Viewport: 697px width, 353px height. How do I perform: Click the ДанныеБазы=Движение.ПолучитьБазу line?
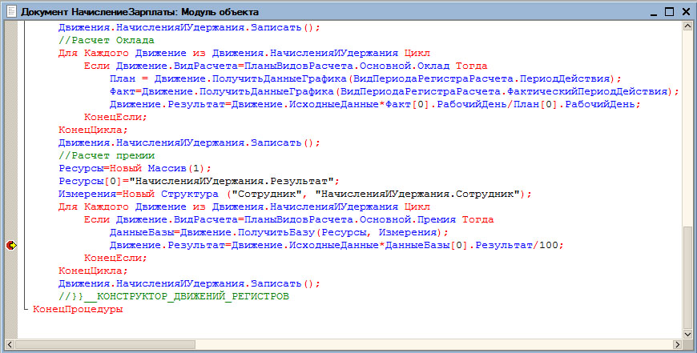click(279, 233)
